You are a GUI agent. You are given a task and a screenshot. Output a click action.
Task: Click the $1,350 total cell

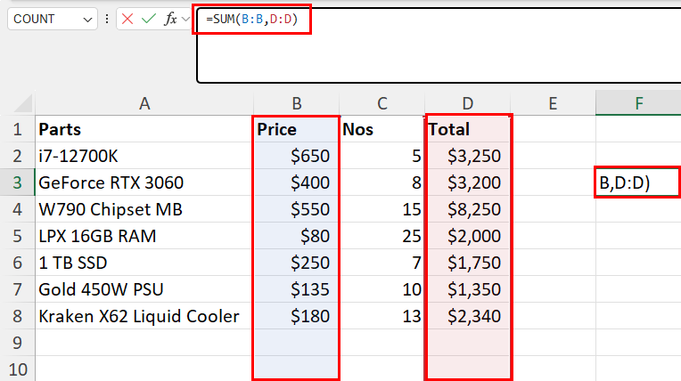[467, 289]
